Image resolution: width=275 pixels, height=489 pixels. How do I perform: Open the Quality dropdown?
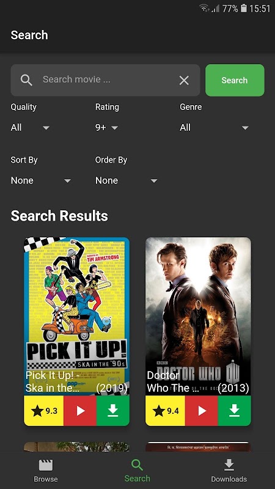pyautogui.click(x=30, y=128)
